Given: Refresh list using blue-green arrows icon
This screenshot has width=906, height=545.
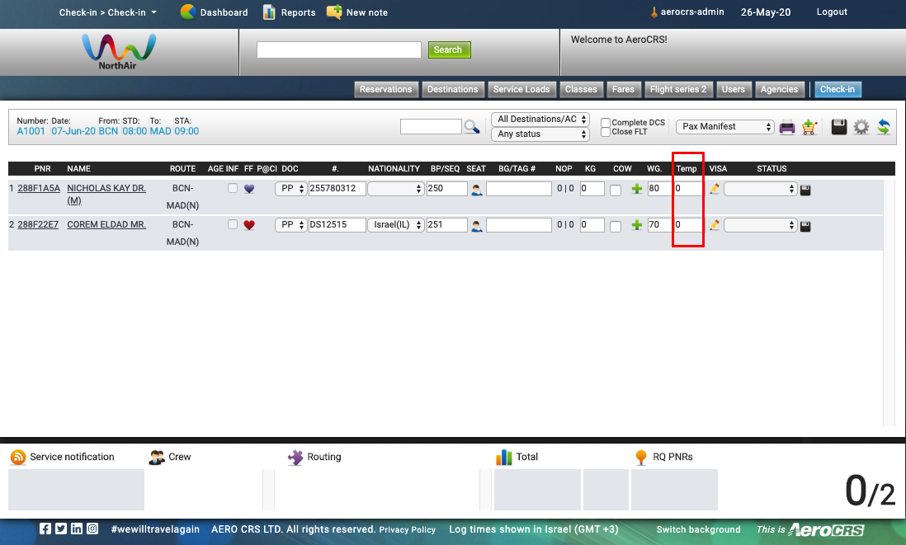Looking at the screenshot, I should tap(883, 127).
